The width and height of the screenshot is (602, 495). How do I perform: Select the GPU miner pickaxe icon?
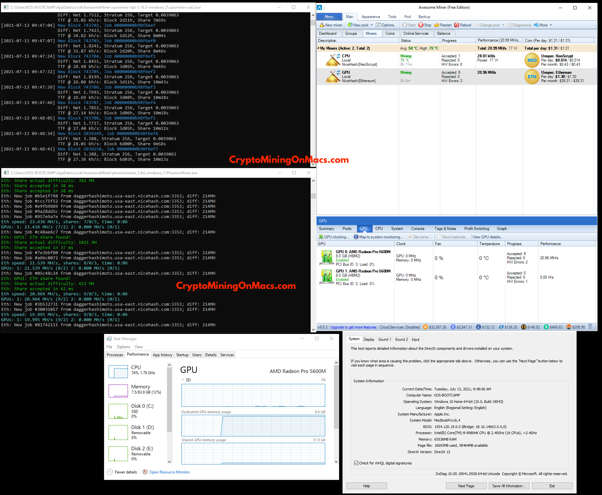point(333,76)
